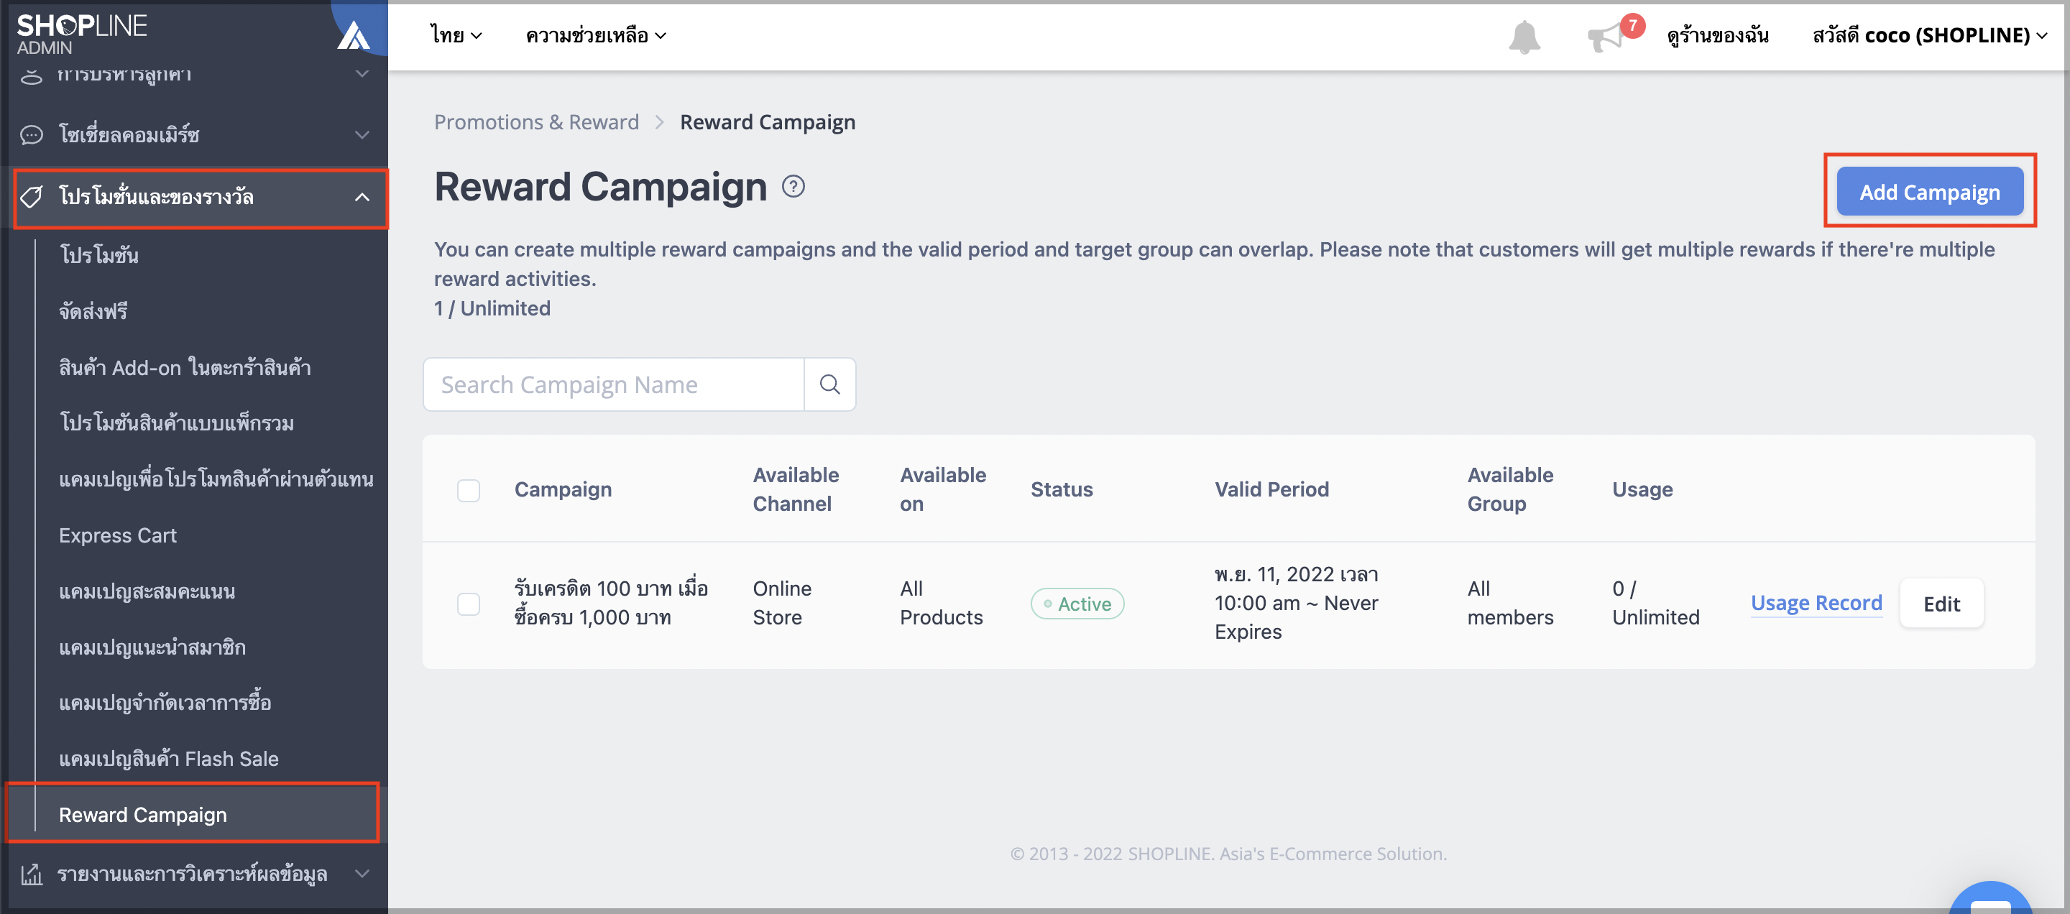This screenshot has height=914, width=2070.
Task: Toggle the select-all campaigns checkbox
Action: [469, 490]
